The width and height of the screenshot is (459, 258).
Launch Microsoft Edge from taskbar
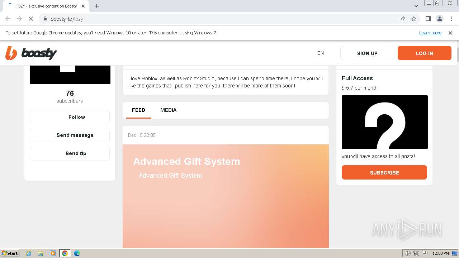pos(77,253)
